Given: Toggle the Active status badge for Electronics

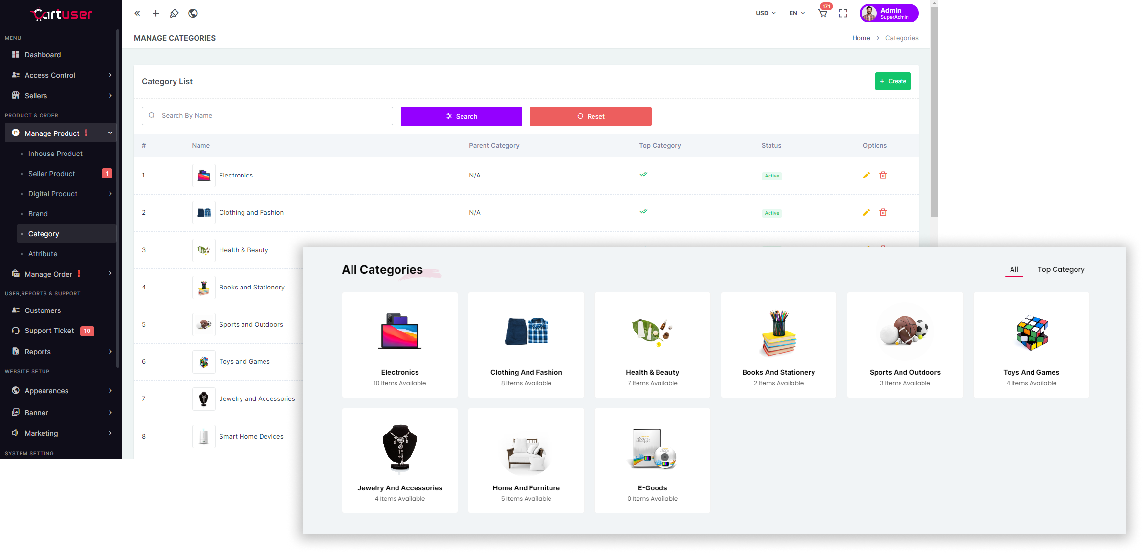Looking at the screenshot, I should (x=771, y=176).
